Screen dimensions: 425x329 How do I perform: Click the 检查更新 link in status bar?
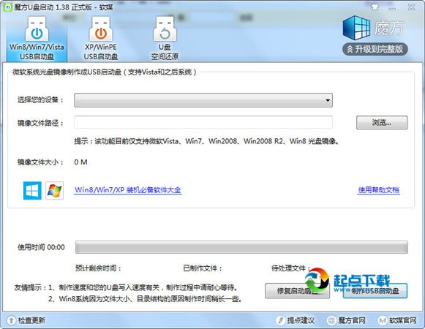[x=31, y=320]
